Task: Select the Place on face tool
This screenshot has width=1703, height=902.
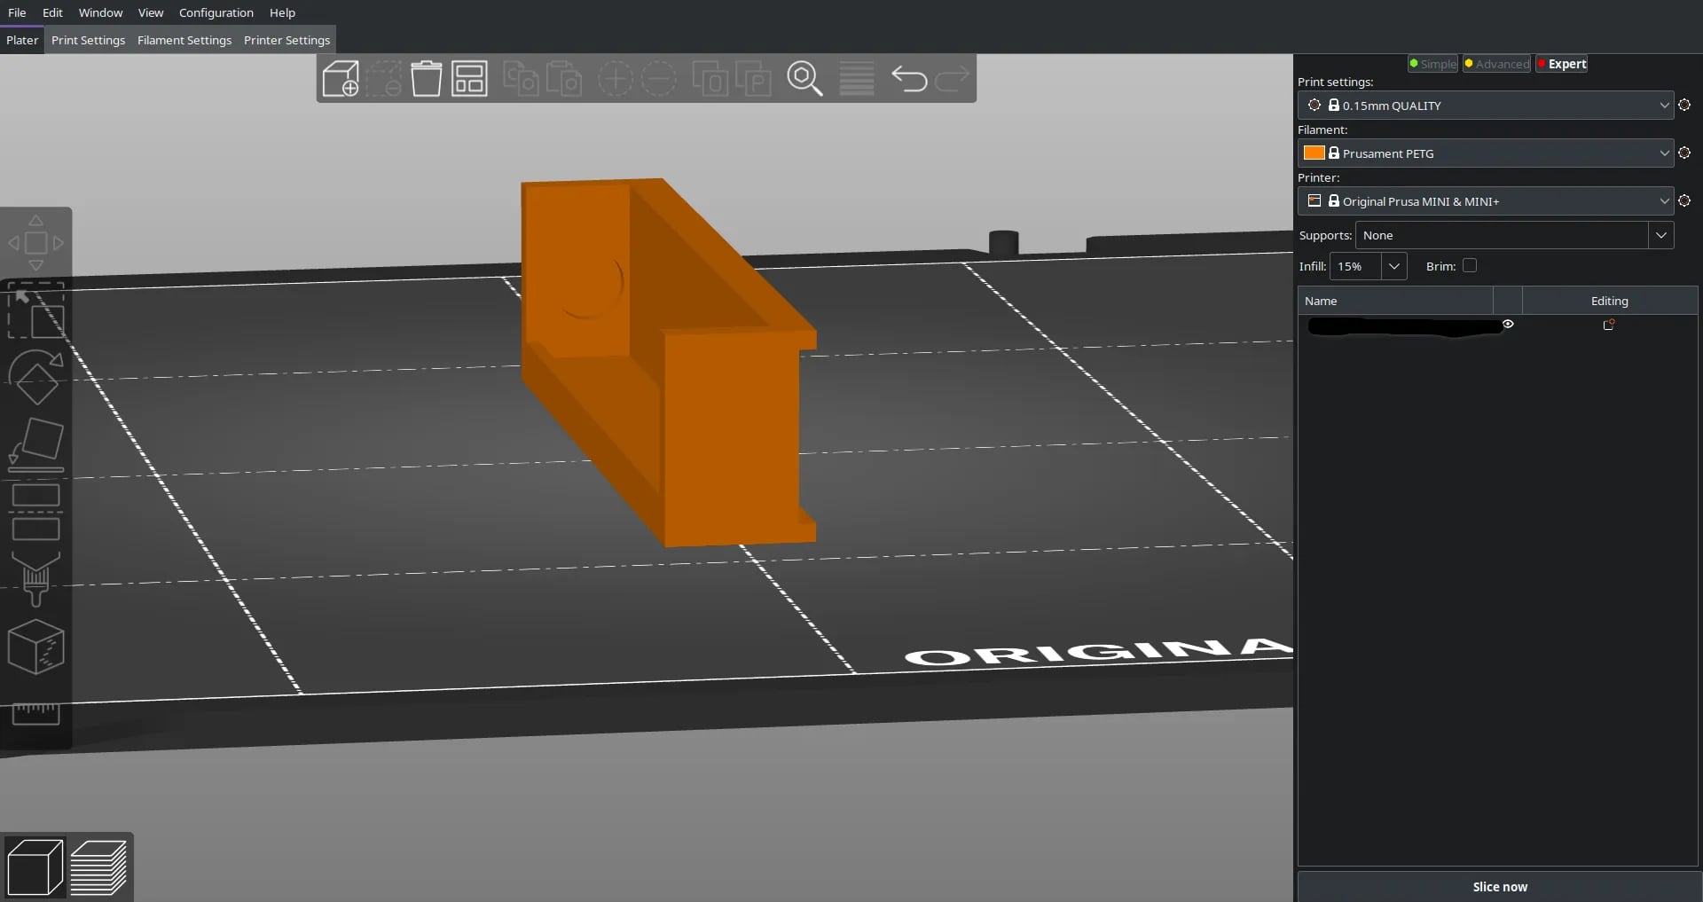Action: [35, 443]
